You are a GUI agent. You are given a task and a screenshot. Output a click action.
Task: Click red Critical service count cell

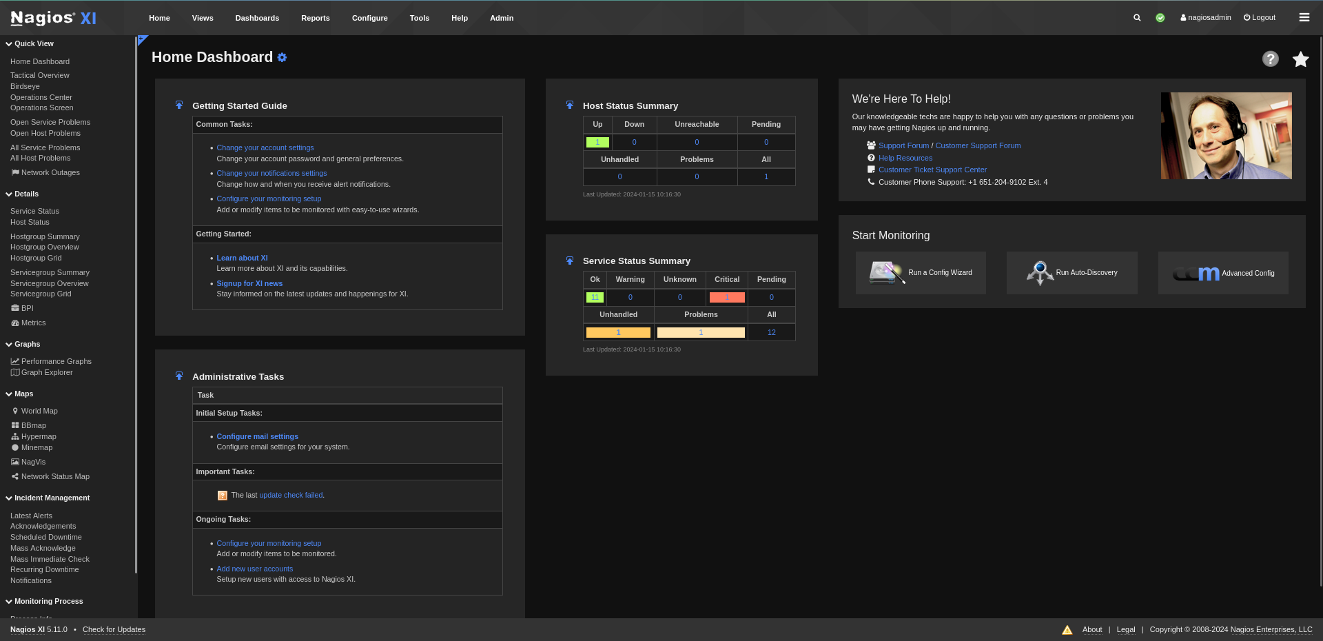click(x=727, y=298)
